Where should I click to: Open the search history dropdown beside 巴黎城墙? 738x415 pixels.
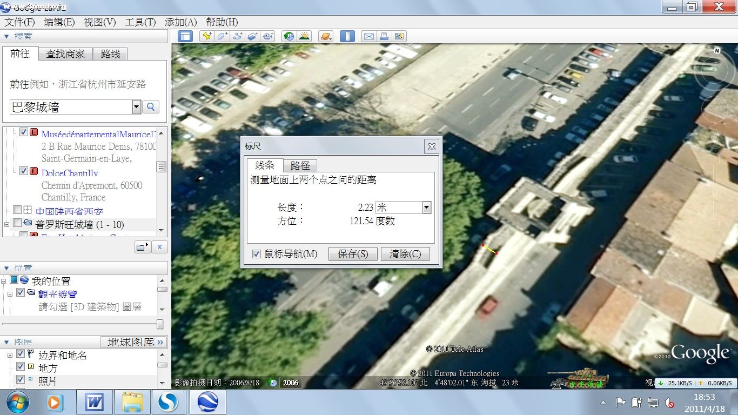(x=137, y=107)
